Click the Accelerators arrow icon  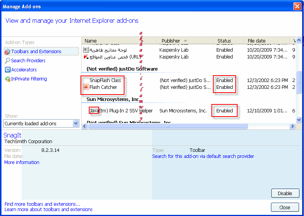[7, 70]
